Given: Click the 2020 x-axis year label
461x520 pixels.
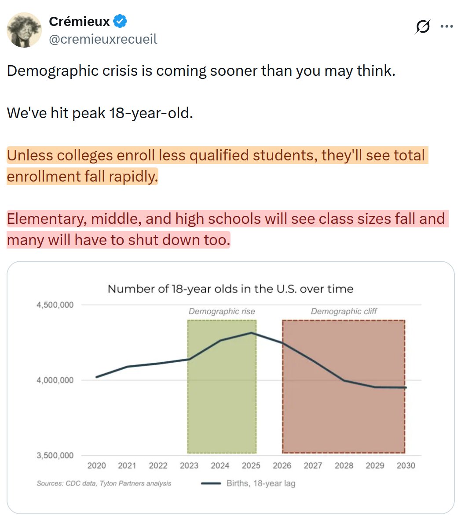Looking at the screenshot, I should pyautogui.click(x=97, y=466).
